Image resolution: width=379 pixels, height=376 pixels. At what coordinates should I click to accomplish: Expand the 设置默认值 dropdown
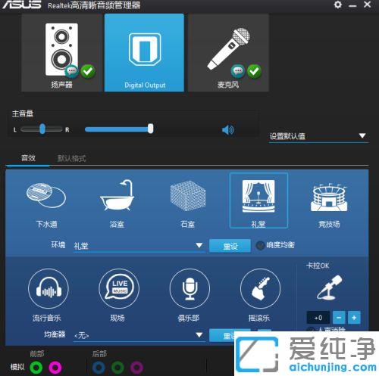coord(318,136)
